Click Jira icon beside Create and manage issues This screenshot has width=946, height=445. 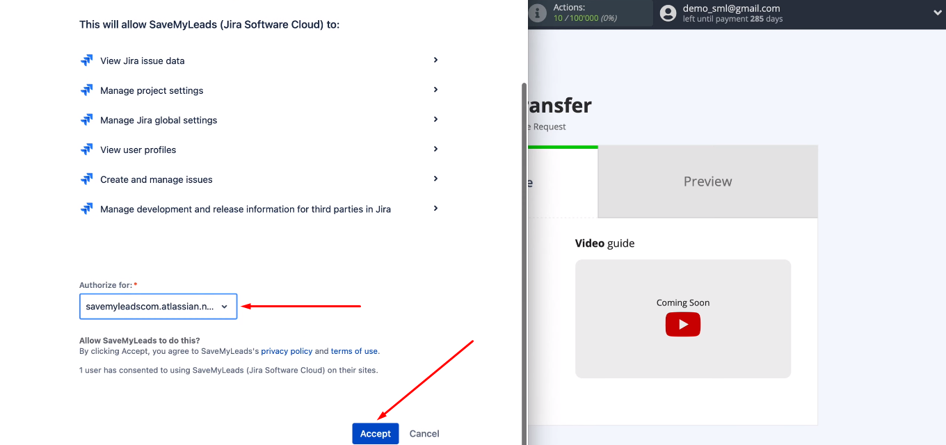pyautogui.click(x=87, y=179)
